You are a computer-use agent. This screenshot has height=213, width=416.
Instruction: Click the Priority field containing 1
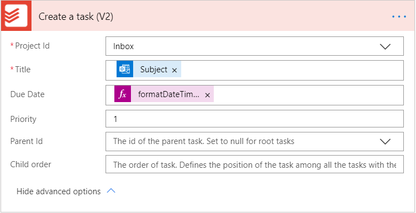255,119
